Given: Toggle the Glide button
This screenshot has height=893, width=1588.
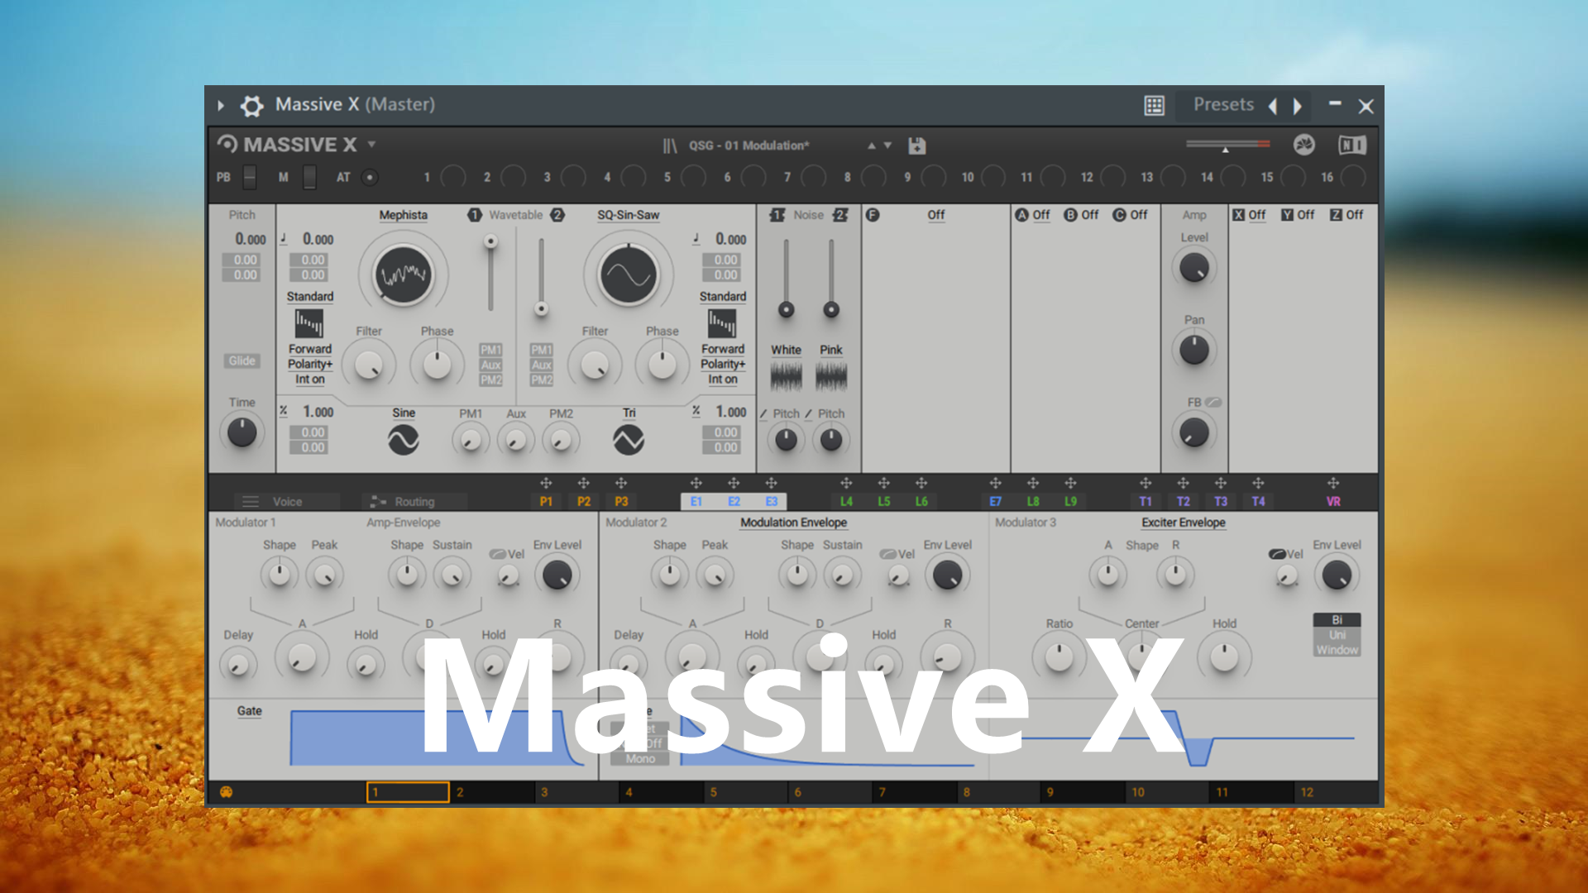Looking at the screenshot, I should (242, 361).
